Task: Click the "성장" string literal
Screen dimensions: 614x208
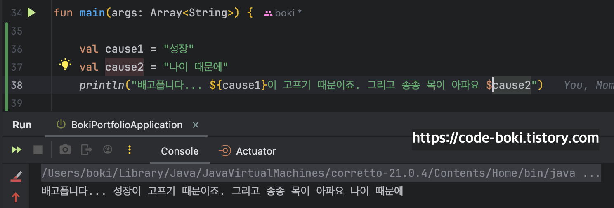Action: 179,49
